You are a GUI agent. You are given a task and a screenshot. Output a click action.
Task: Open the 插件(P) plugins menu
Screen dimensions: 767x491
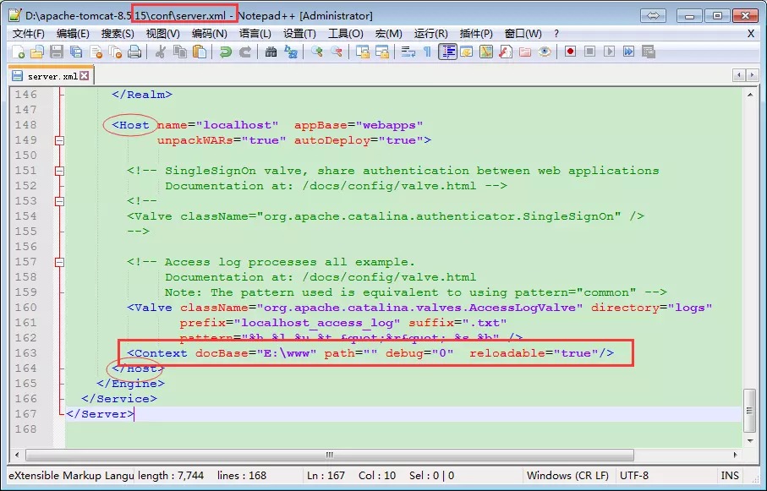coord(476,33)
